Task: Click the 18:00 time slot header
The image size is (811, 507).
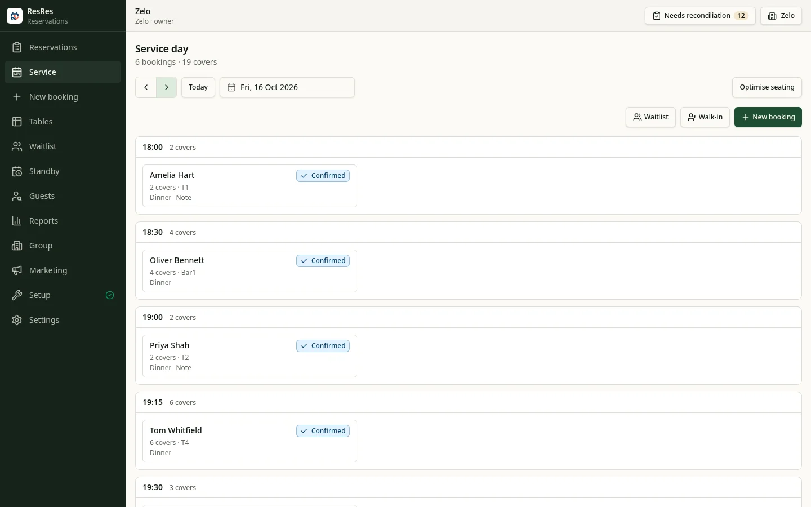Action: tap(469, 147)
